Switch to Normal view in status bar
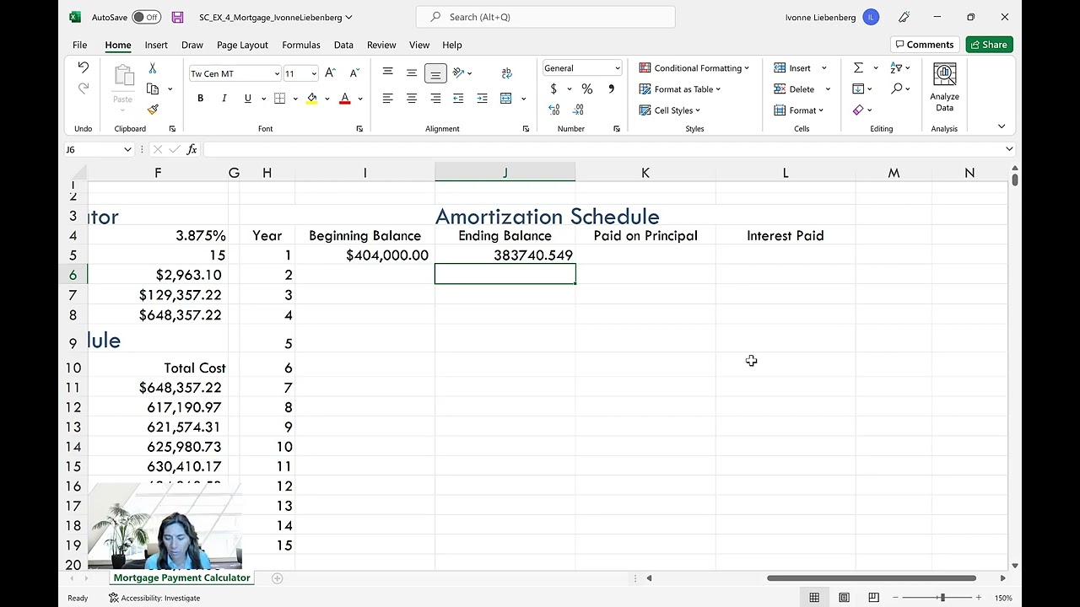This screenshot has width=1080, height=607. (x=814, y=598)
